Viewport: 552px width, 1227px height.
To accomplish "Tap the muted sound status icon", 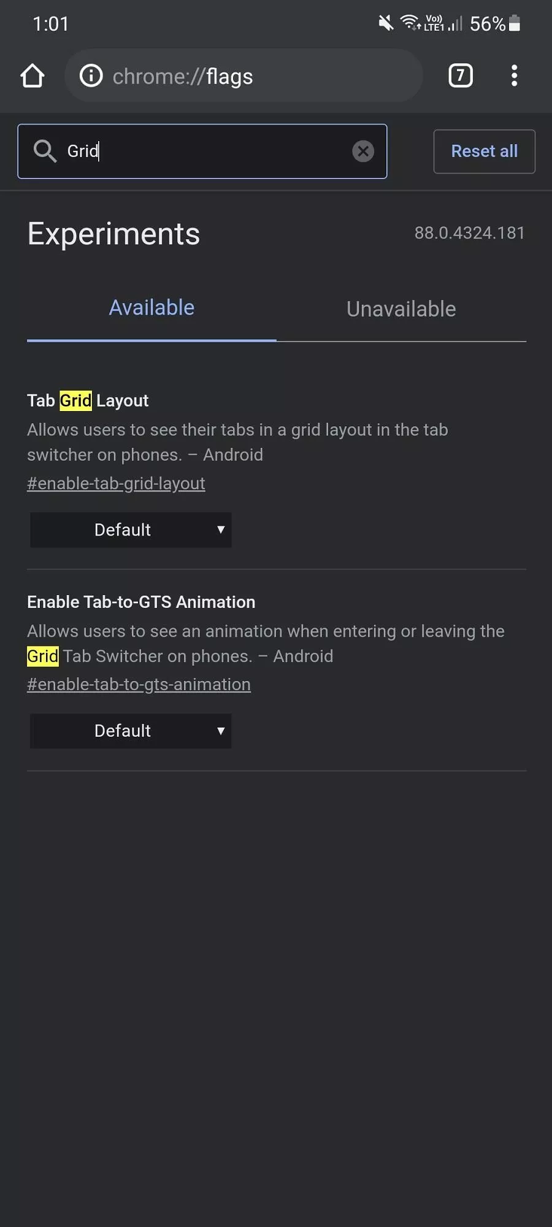I will pos(386,23).
